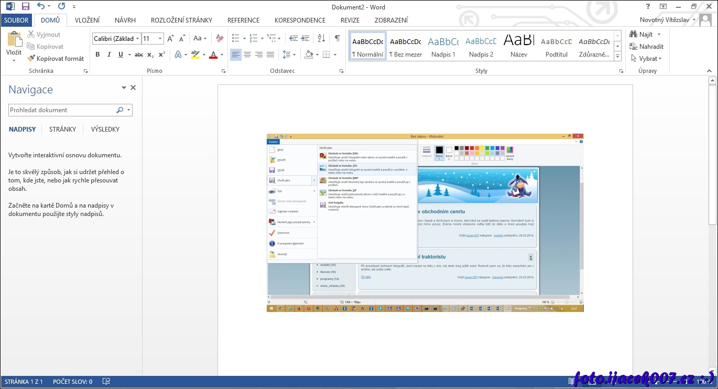Switch to STRÁNKY tab in Navigace

62,129
